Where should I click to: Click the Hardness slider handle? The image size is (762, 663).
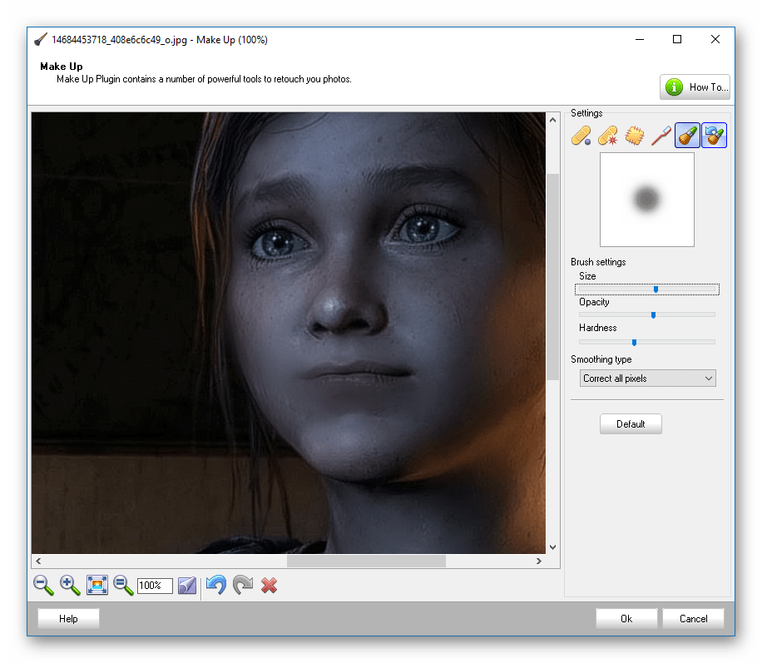pos(634,342)
